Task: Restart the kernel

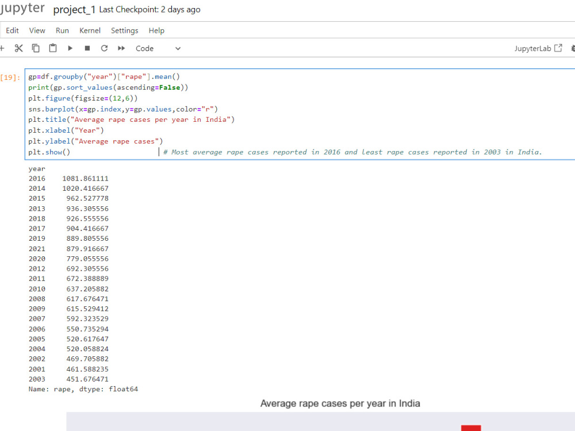Action: pos(104,48)
